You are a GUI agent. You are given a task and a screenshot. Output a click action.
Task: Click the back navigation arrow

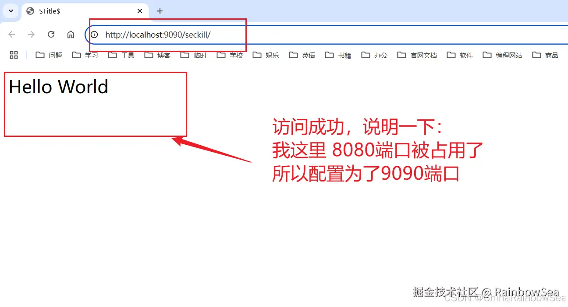coord(11,34)
